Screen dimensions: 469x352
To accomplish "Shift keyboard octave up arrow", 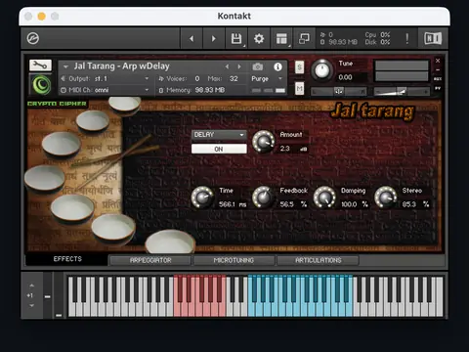I will click(31, 286).
